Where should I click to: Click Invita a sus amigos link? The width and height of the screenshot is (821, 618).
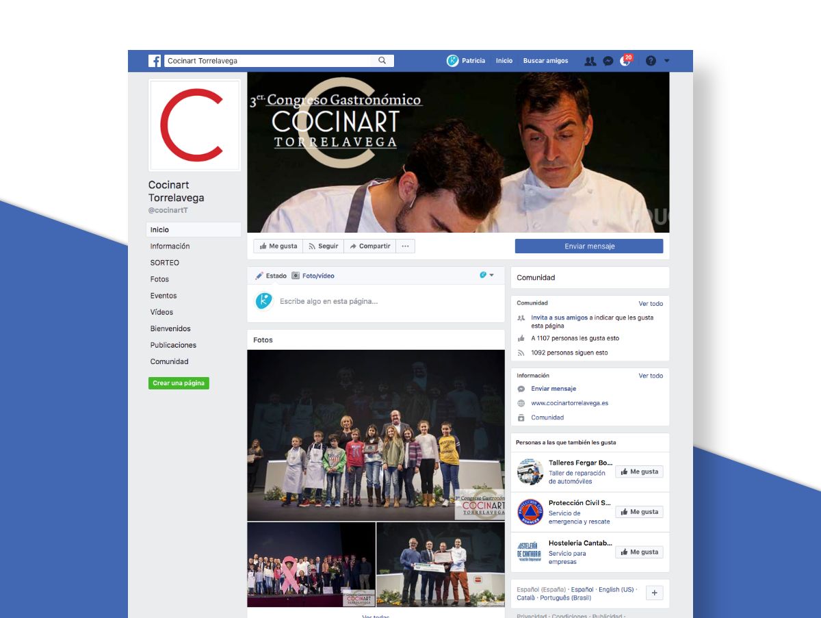pos(559,318)
